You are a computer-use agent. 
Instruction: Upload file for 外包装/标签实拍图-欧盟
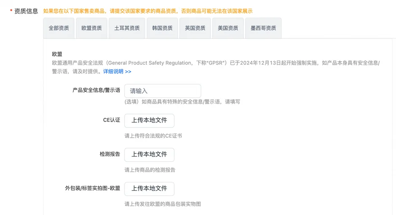(x=149, y=189)
